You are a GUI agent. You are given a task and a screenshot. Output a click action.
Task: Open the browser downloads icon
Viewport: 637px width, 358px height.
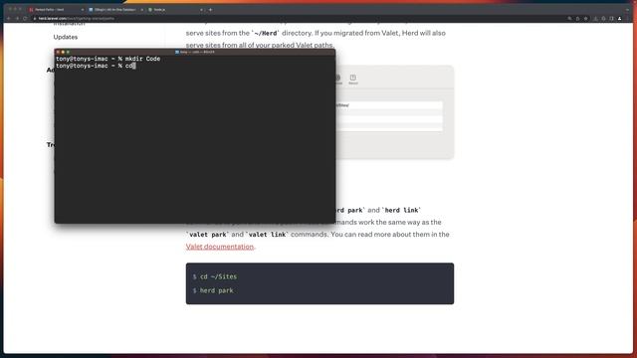[595, 19]
